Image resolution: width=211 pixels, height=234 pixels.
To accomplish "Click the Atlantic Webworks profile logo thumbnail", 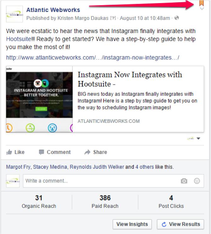I will pos(14,14).
